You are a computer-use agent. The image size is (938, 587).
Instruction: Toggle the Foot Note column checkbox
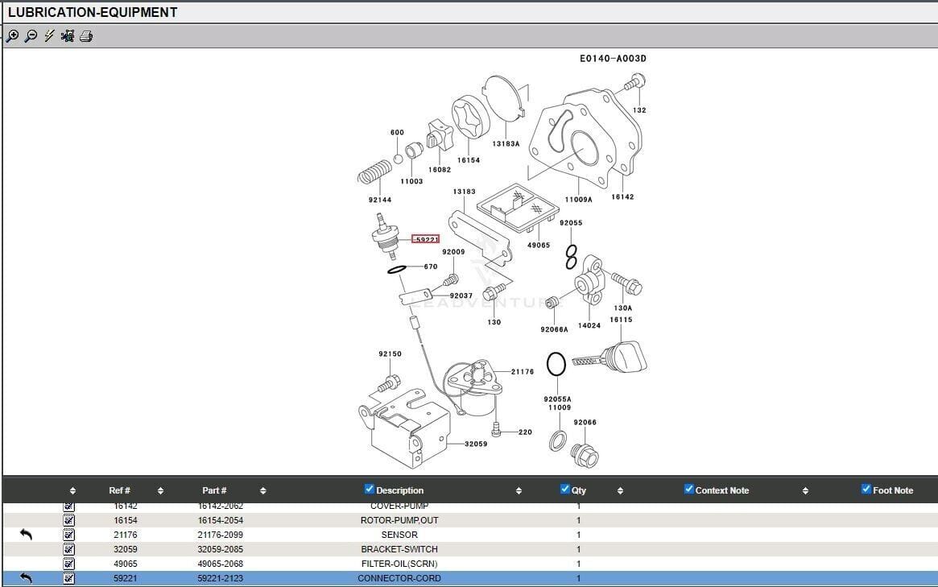coord(866,489)
